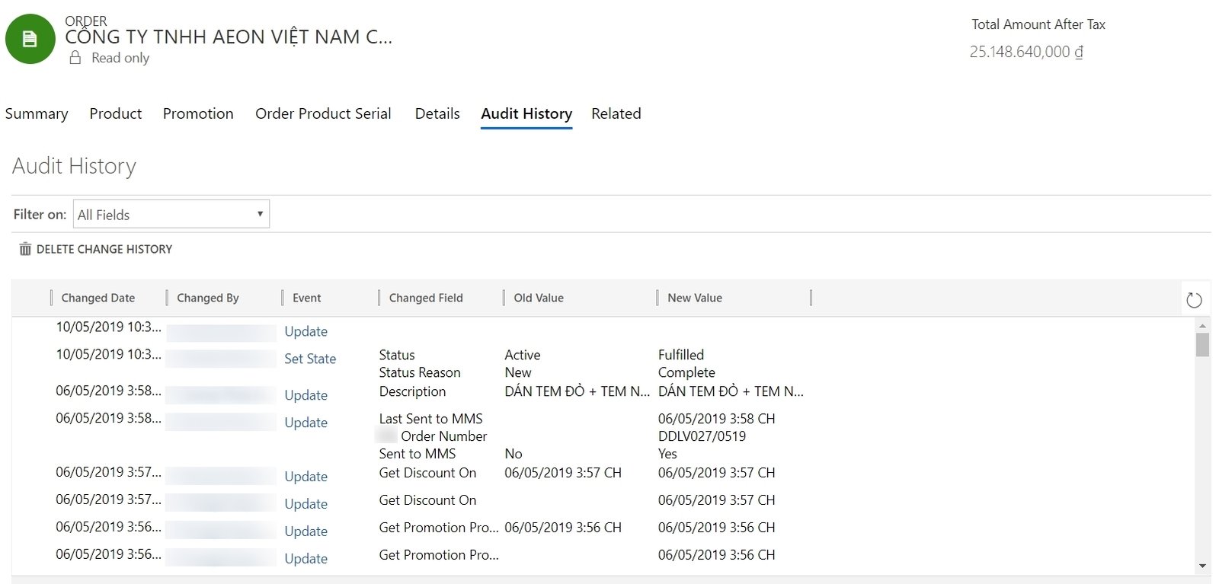Open the Set State event link
The height and width of the screenshot is (584, 1219).
[310, 359]
